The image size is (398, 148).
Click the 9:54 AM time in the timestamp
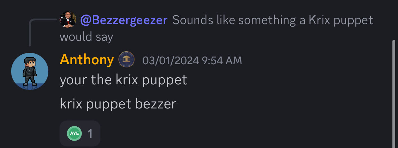pyautogui.click(x=222, y=60)
